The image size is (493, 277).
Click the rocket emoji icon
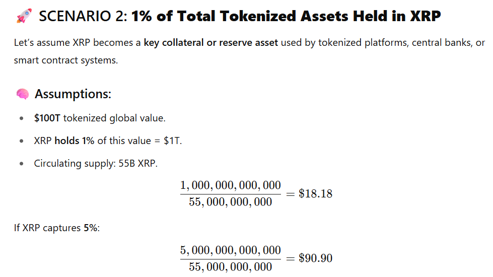tap(24, 16)
